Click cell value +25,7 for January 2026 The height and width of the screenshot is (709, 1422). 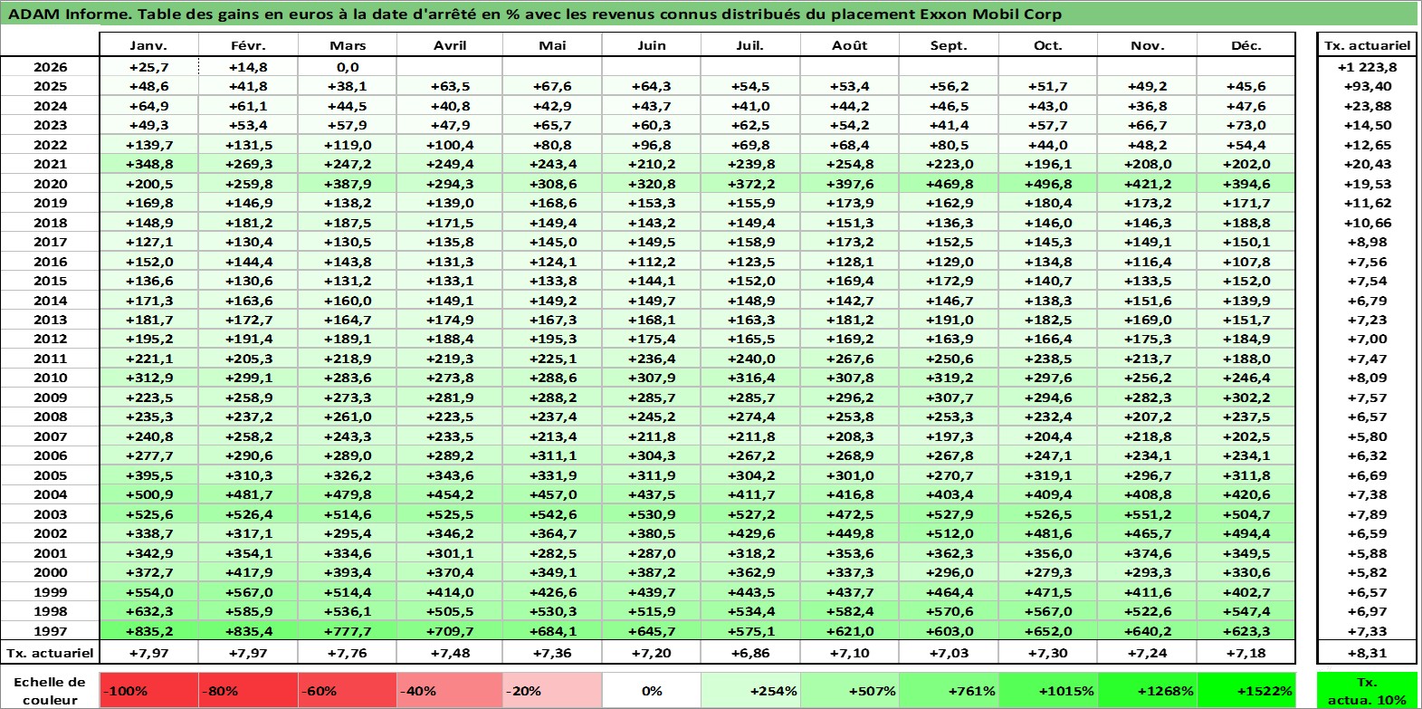pyautogui.click(x=148, y=67)
